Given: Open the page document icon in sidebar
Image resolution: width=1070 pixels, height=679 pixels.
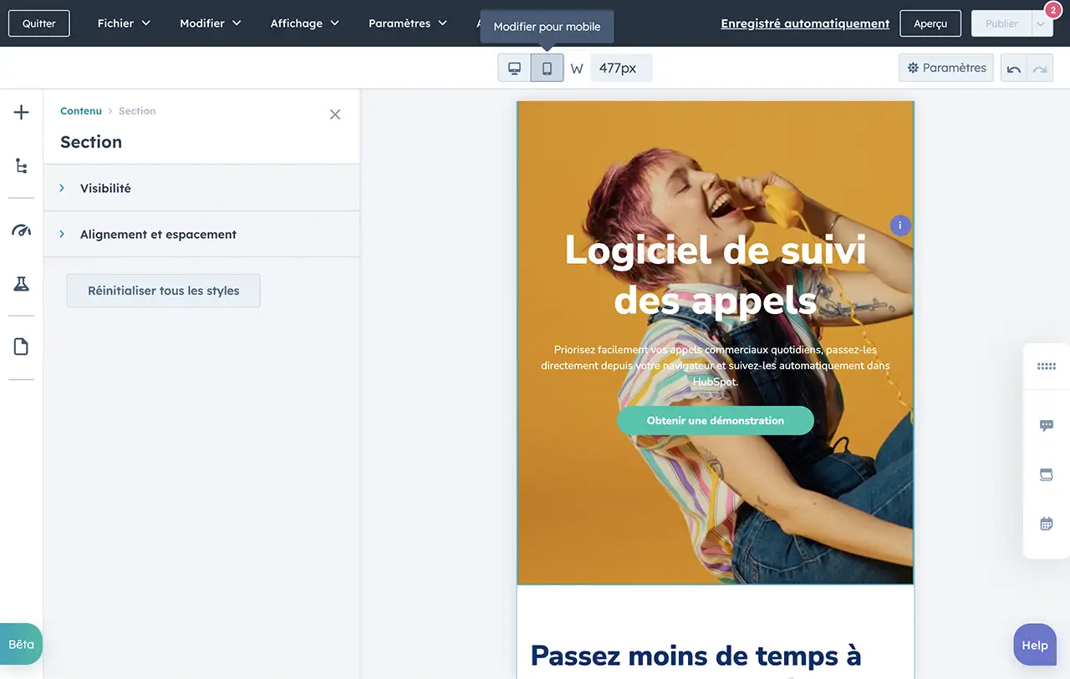Looking at the screenshot, I should pyautogui.click(x=22, y=347).
